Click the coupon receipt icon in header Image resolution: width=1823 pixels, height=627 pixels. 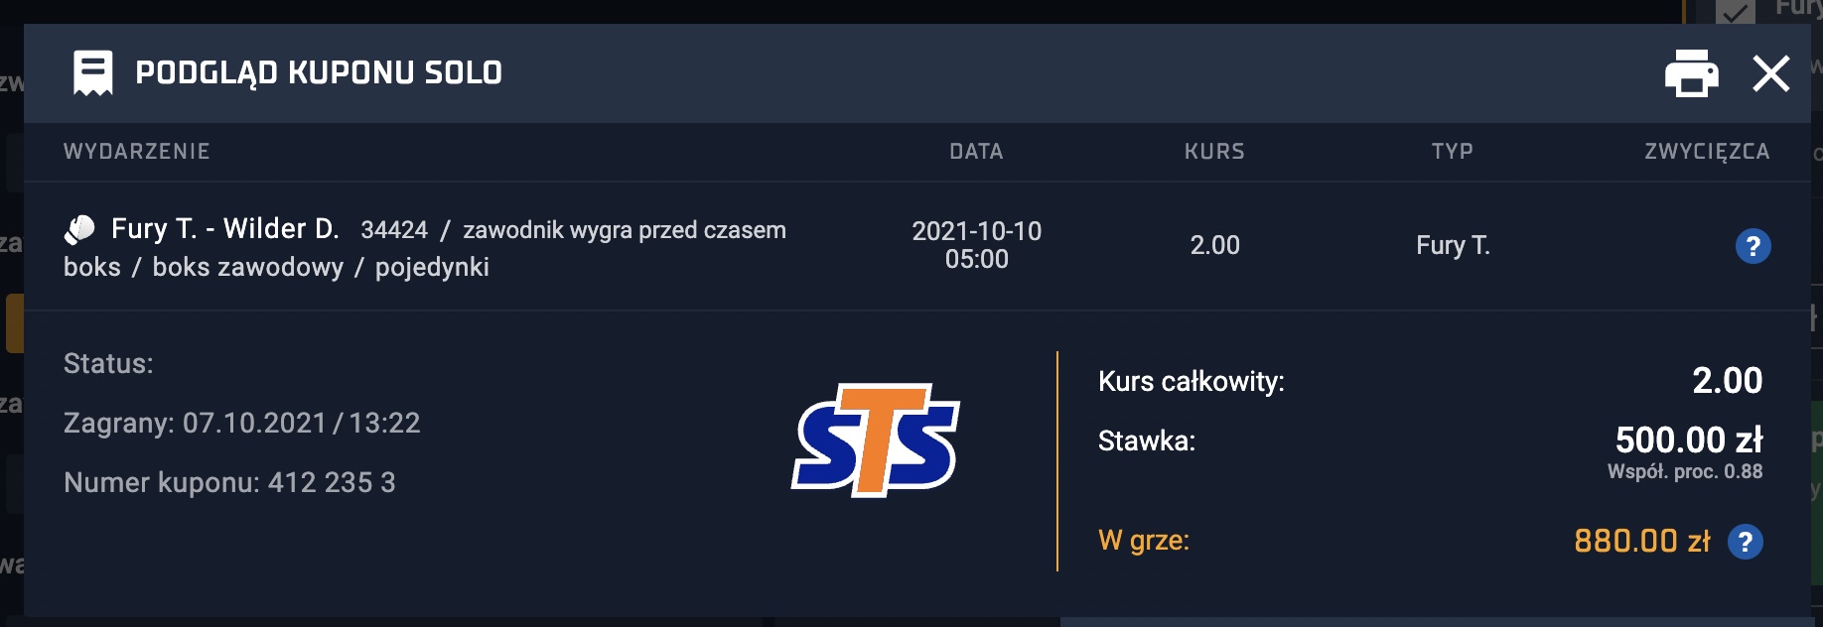[x=93, y=73]
